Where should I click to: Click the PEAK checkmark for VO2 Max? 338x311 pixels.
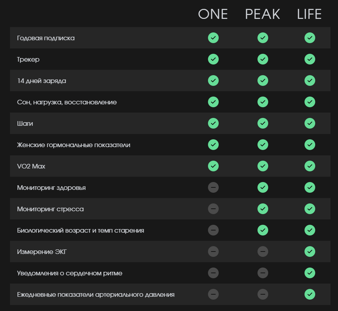tap(263, 166)
